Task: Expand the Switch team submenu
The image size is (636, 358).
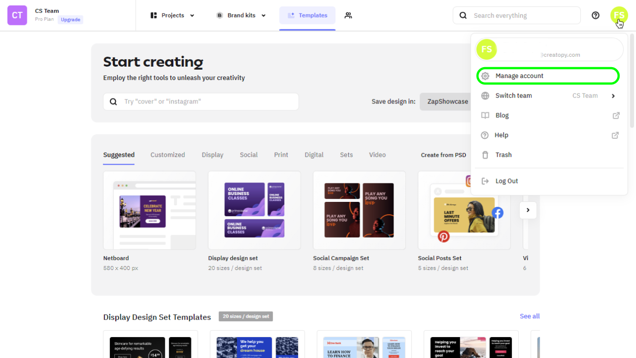Action: pos(613,96)
